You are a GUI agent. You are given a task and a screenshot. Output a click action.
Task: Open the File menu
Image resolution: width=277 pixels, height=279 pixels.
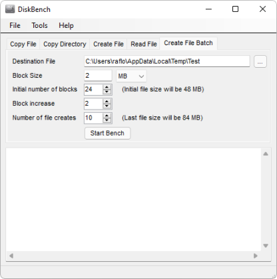15,25
